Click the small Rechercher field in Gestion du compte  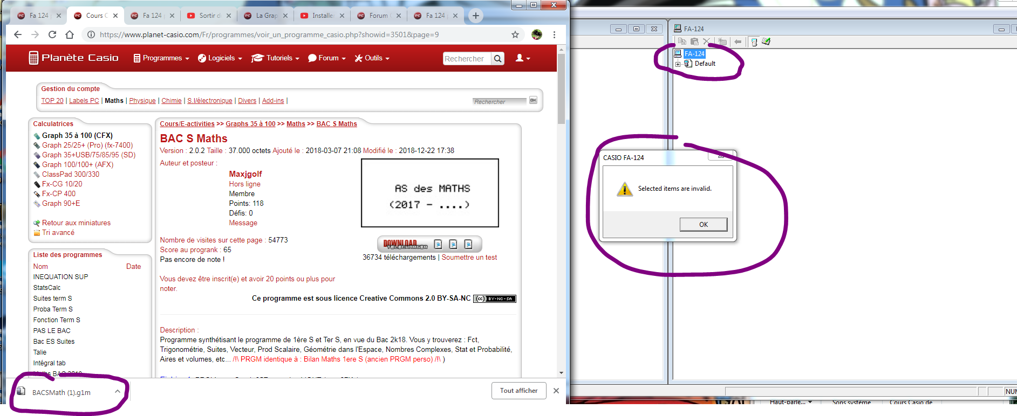point(499,101)
